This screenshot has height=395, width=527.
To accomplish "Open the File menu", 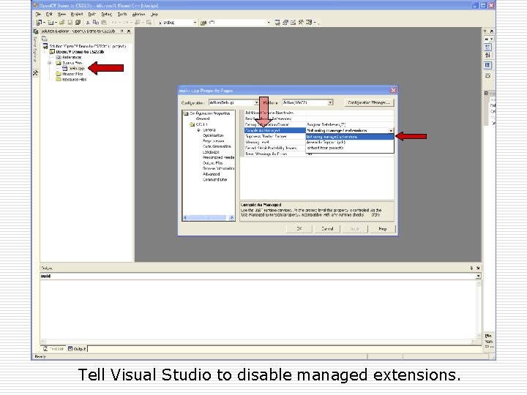I will click(38, 14).
